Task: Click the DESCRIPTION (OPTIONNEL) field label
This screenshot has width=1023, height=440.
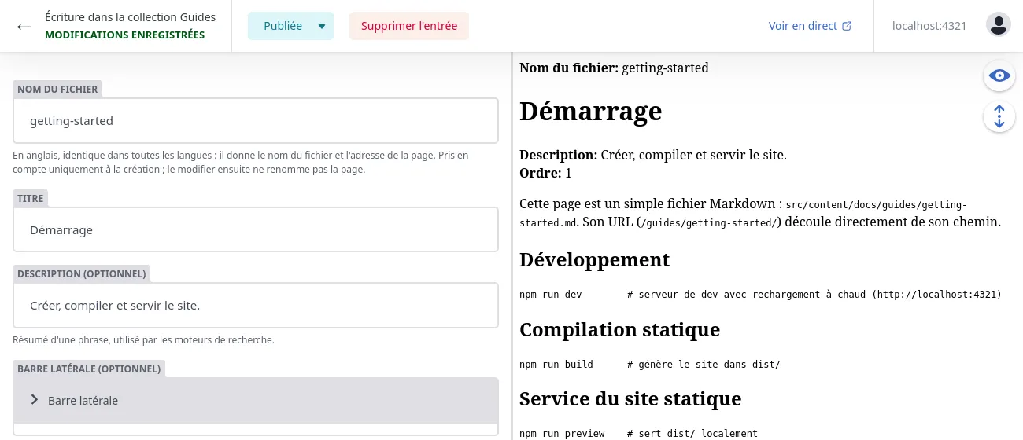Action: coord(82,273)
